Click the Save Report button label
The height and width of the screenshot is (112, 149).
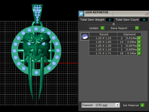(122, 28)
